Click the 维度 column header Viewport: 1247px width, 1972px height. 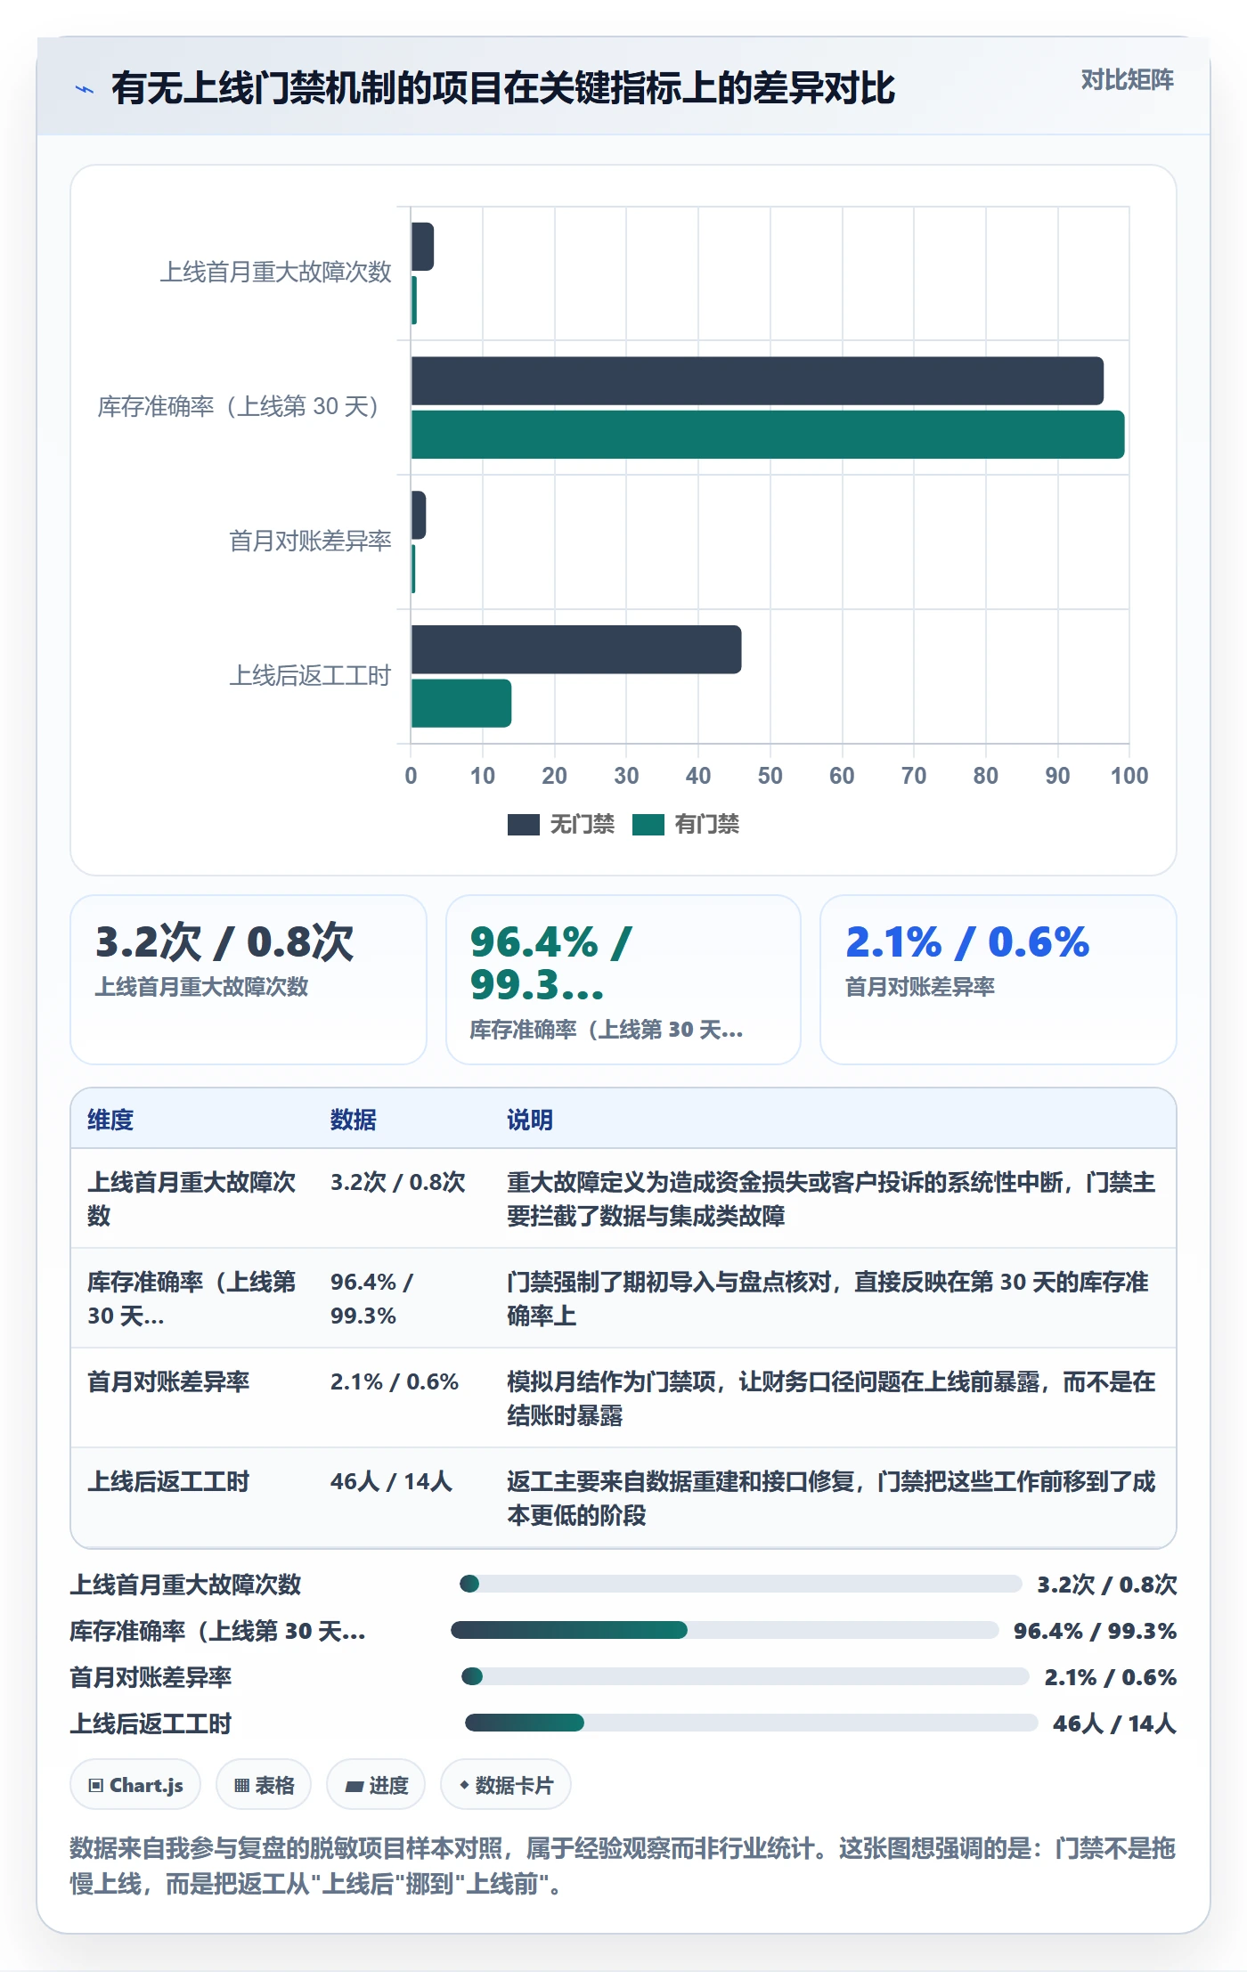(x=110, y=1120)
